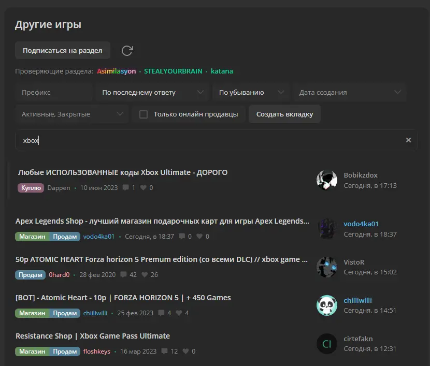Open cirtefakn CI avatar

point(326,344)
